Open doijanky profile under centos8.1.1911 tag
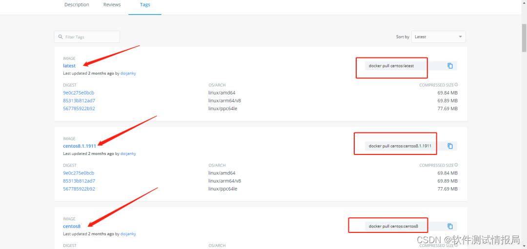Screen dimensions: 527x249 point(128,153)
